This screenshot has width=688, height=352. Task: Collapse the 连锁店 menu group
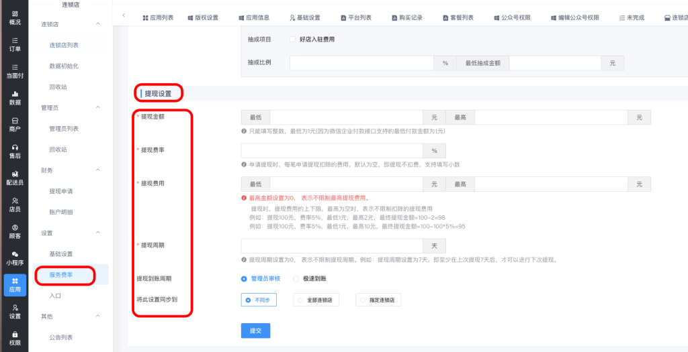(x=98, y=24)
